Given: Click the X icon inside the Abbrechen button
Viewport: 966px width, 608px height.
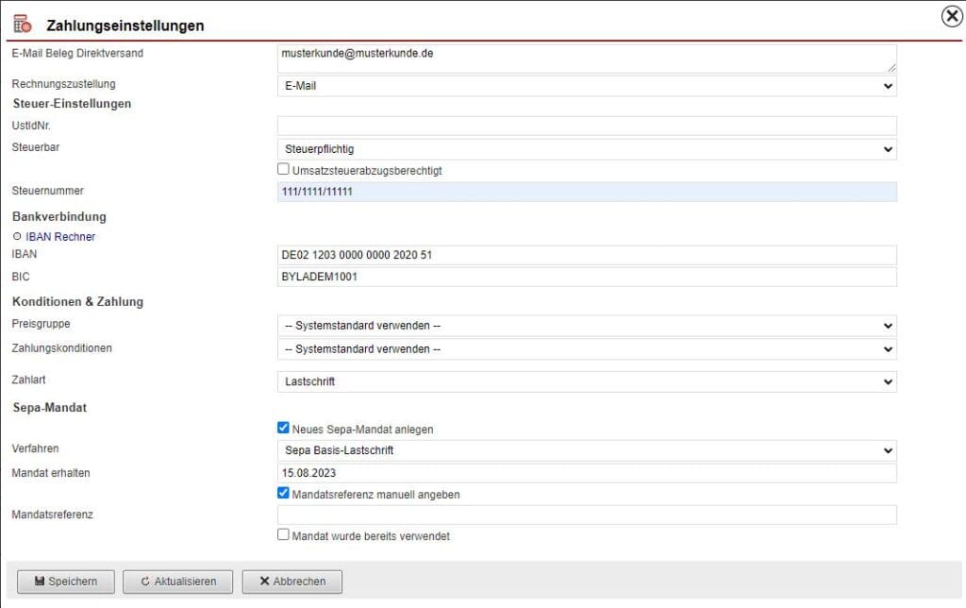Looking at the screenshot, I should 267,582.
